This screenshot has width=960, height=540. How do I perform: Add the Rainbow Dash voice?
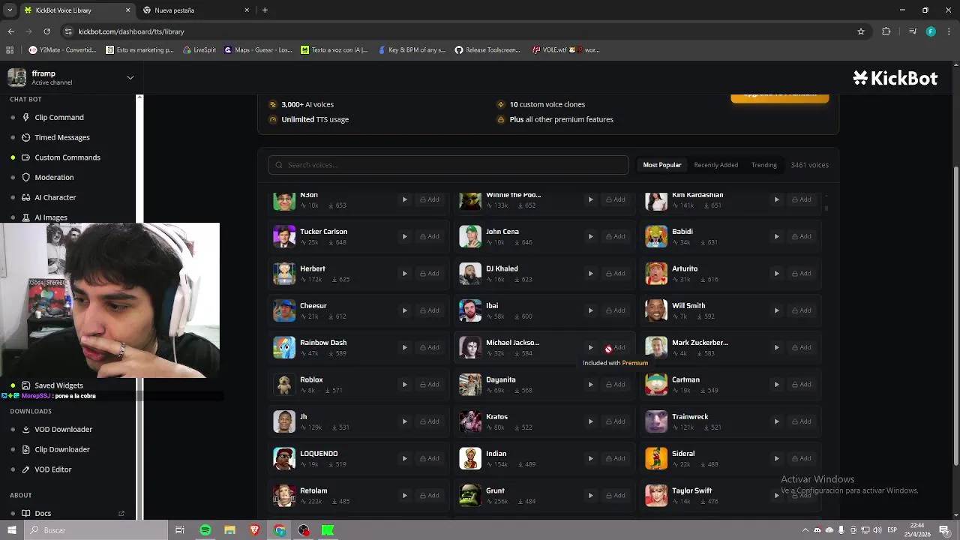[430, 347]
